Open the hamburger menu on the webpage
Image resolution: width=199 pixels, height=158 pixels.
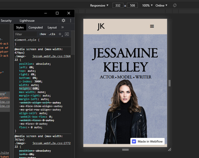click(x=152, y=26)
